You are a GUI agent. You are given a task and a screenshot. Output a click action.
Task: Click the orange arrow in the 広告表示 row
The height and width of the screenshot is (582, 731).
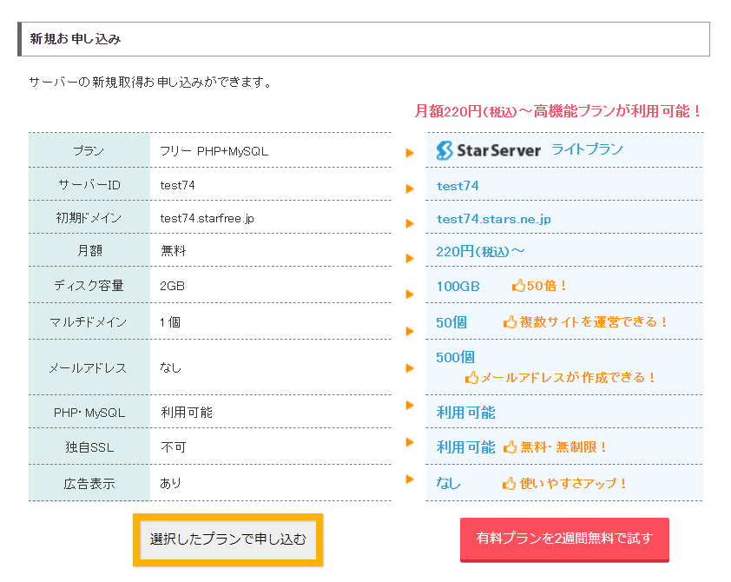tap(410, 479)
